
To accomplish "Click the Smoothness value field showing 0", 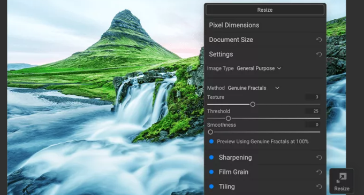I will pos(313,124).
